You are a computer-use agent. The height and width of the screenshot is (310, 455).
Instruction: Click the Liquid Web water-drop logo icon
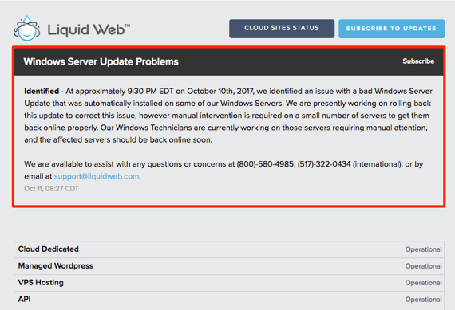point(27,29)
